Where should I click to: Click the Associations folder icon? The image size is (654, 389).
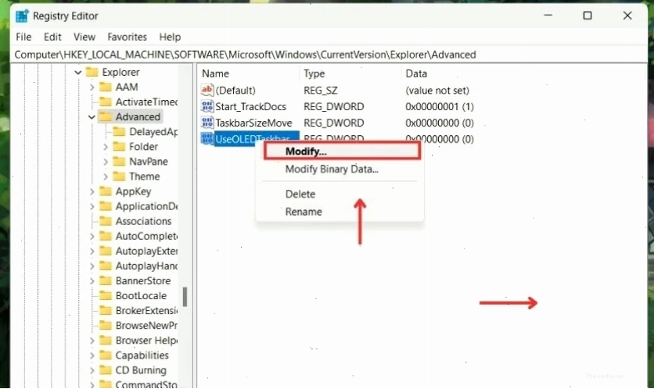106,221
